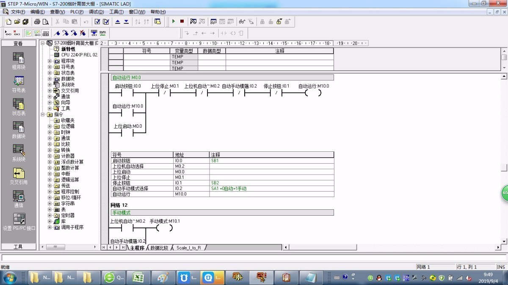Toggle bookmark on current network
Screen dimensions: 508x285
(x=57, y=33)
